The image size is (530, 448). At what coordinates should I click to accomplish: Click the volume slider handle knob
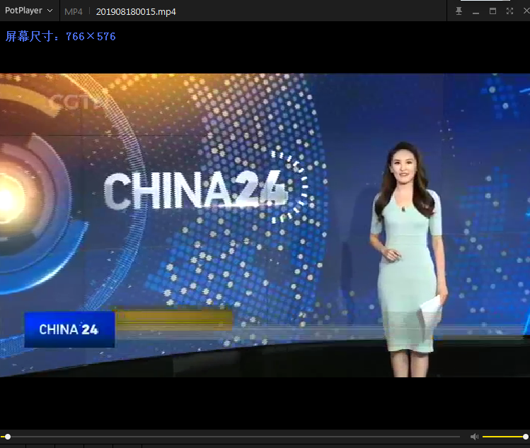point(526,437)
